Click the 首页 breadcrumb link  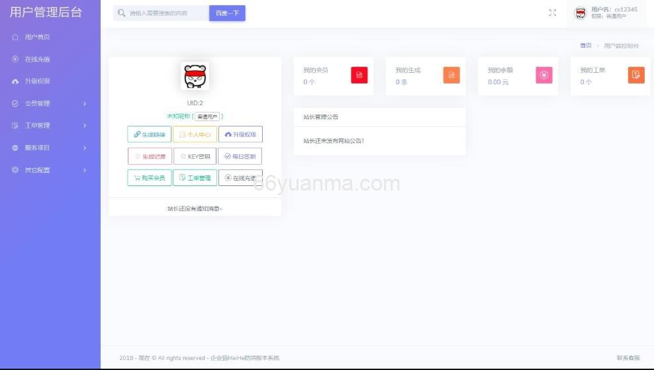(x=586, y=46)
